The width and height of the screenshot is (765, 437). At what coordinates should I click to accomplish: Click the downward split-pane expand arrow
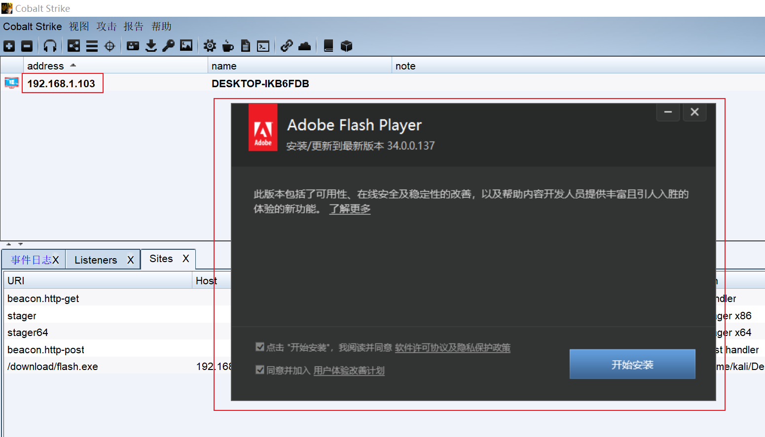[x=20, y=244]
